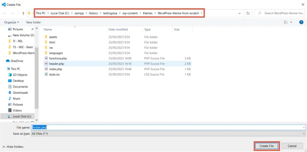Image resolution: width=307 pixels, height=152 pixels.
Task: Open the WordPress-them sidebar folder
Action: coord(21,53)
